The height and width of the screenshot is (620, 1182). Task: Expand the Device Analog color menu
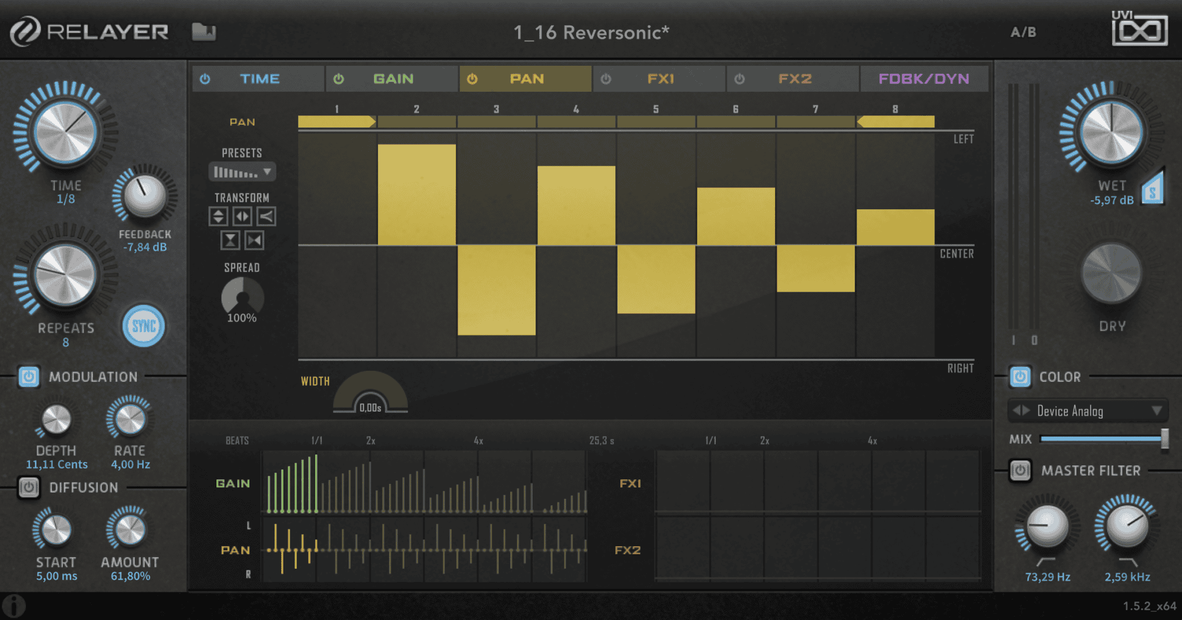click(1087, 411)
